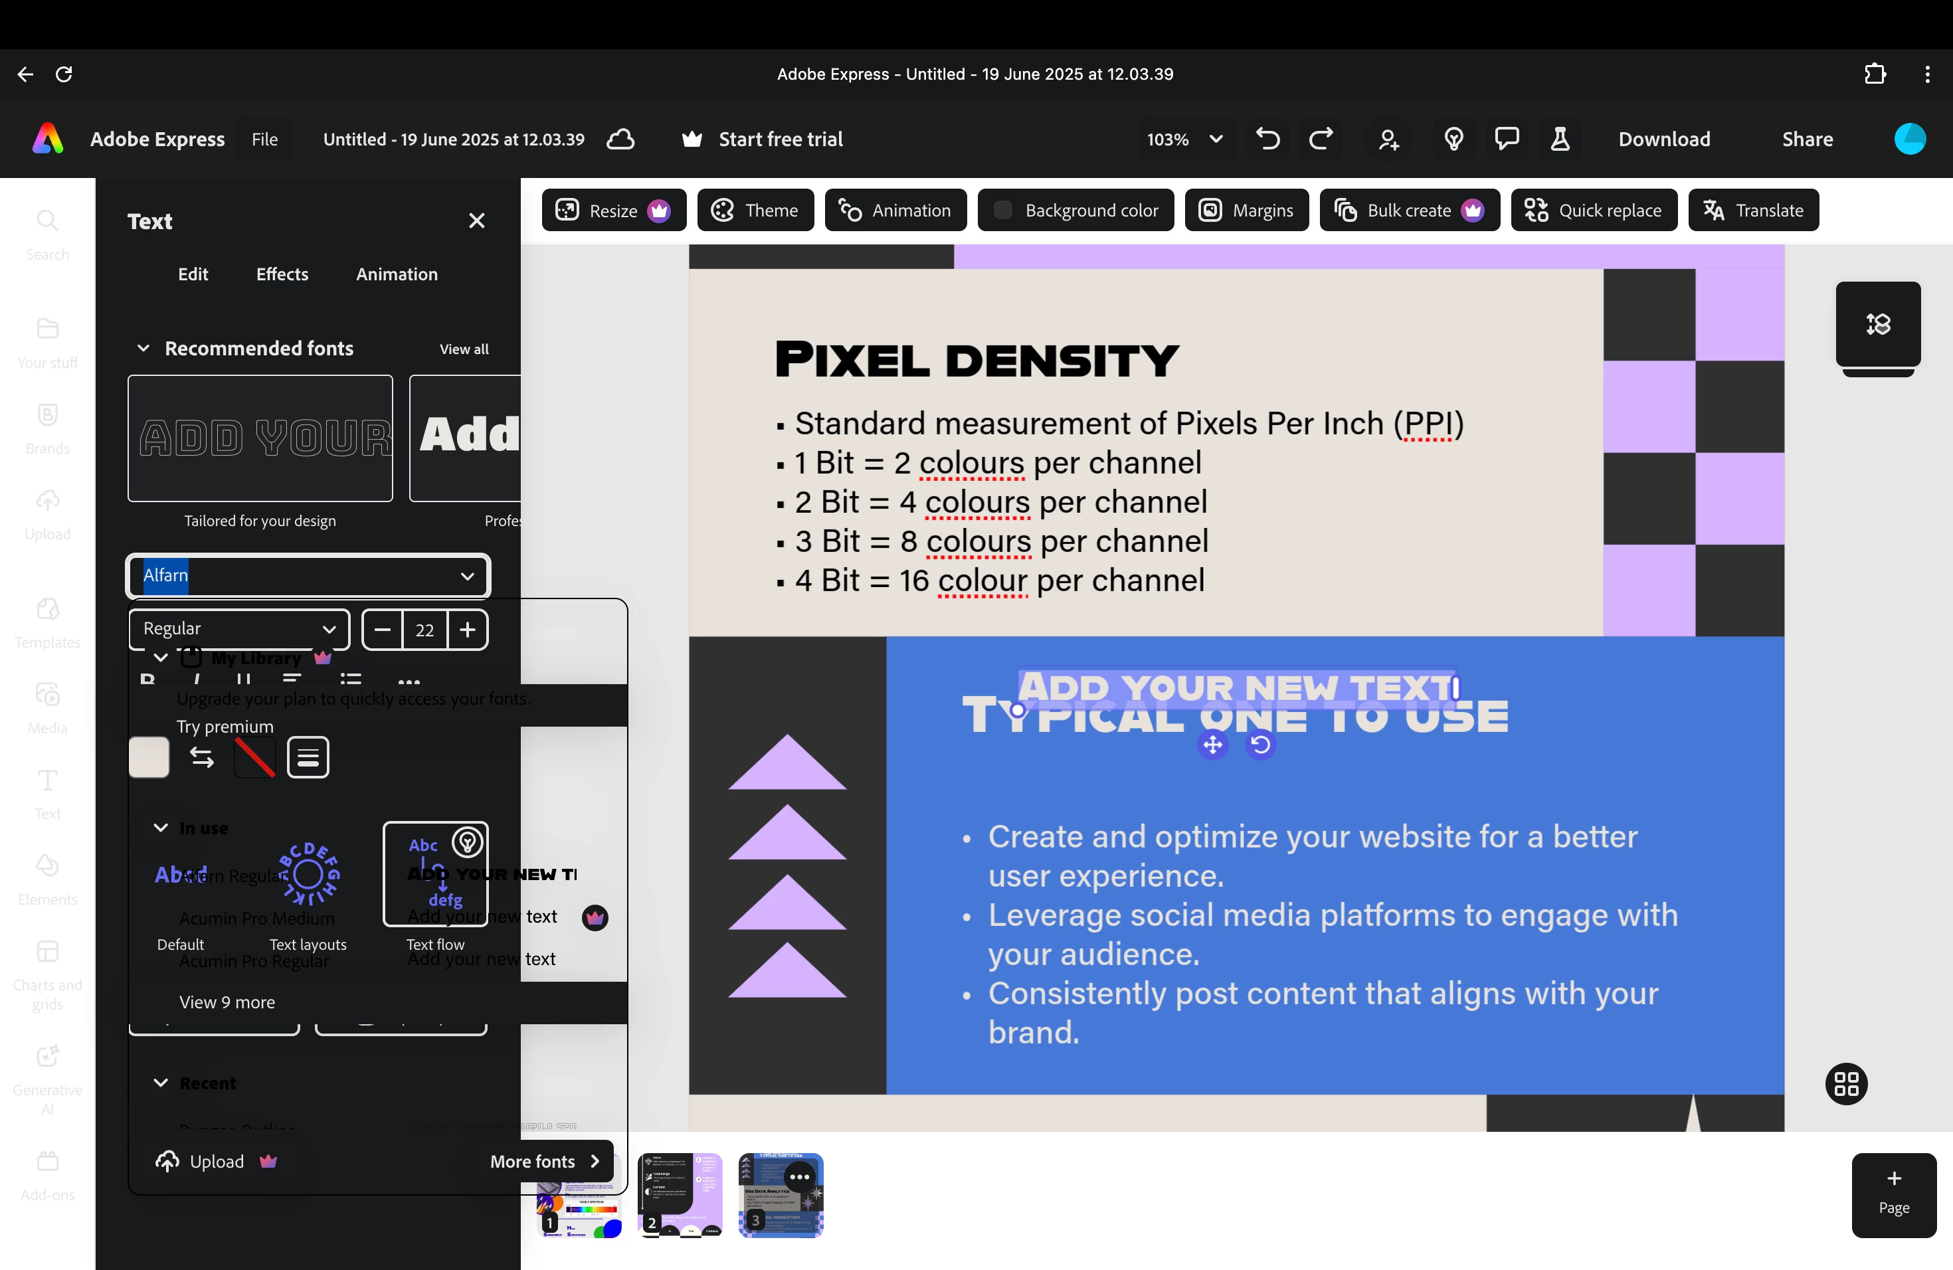The height and width of the screenshot is (1270, 1953).
Task: Toggle the text alignment box button
Action: (x=308, y=757)
